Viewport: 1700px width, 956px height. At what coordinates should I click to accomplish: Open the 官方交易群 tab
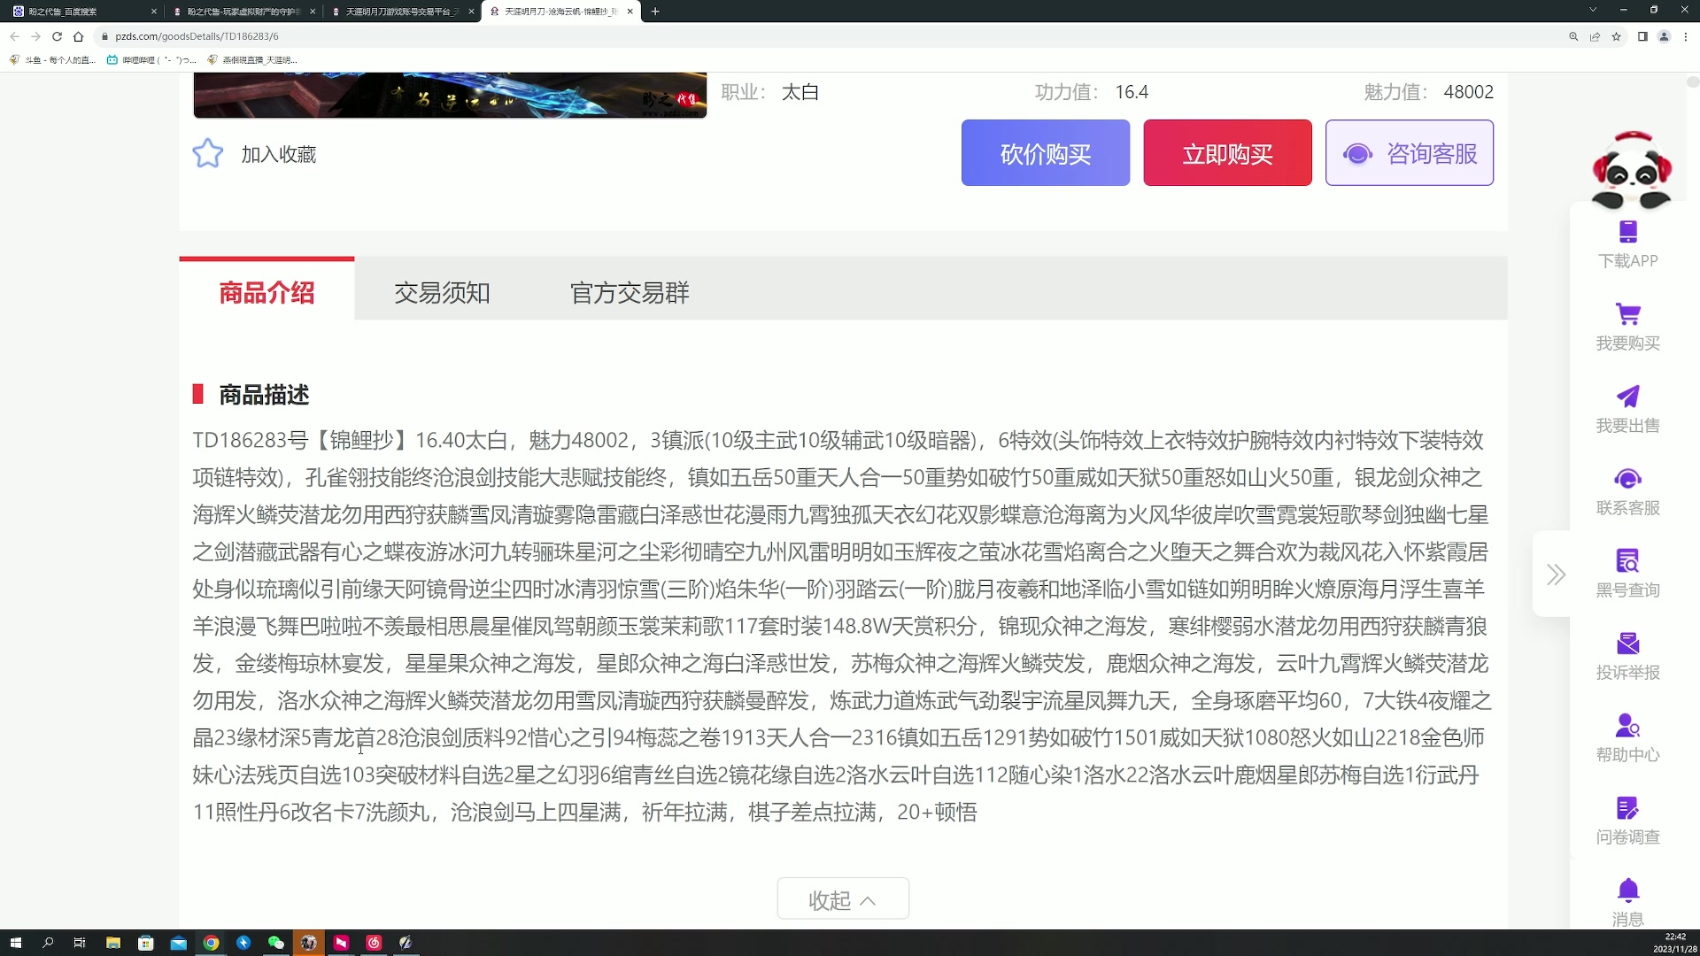(x=630, y=292)
